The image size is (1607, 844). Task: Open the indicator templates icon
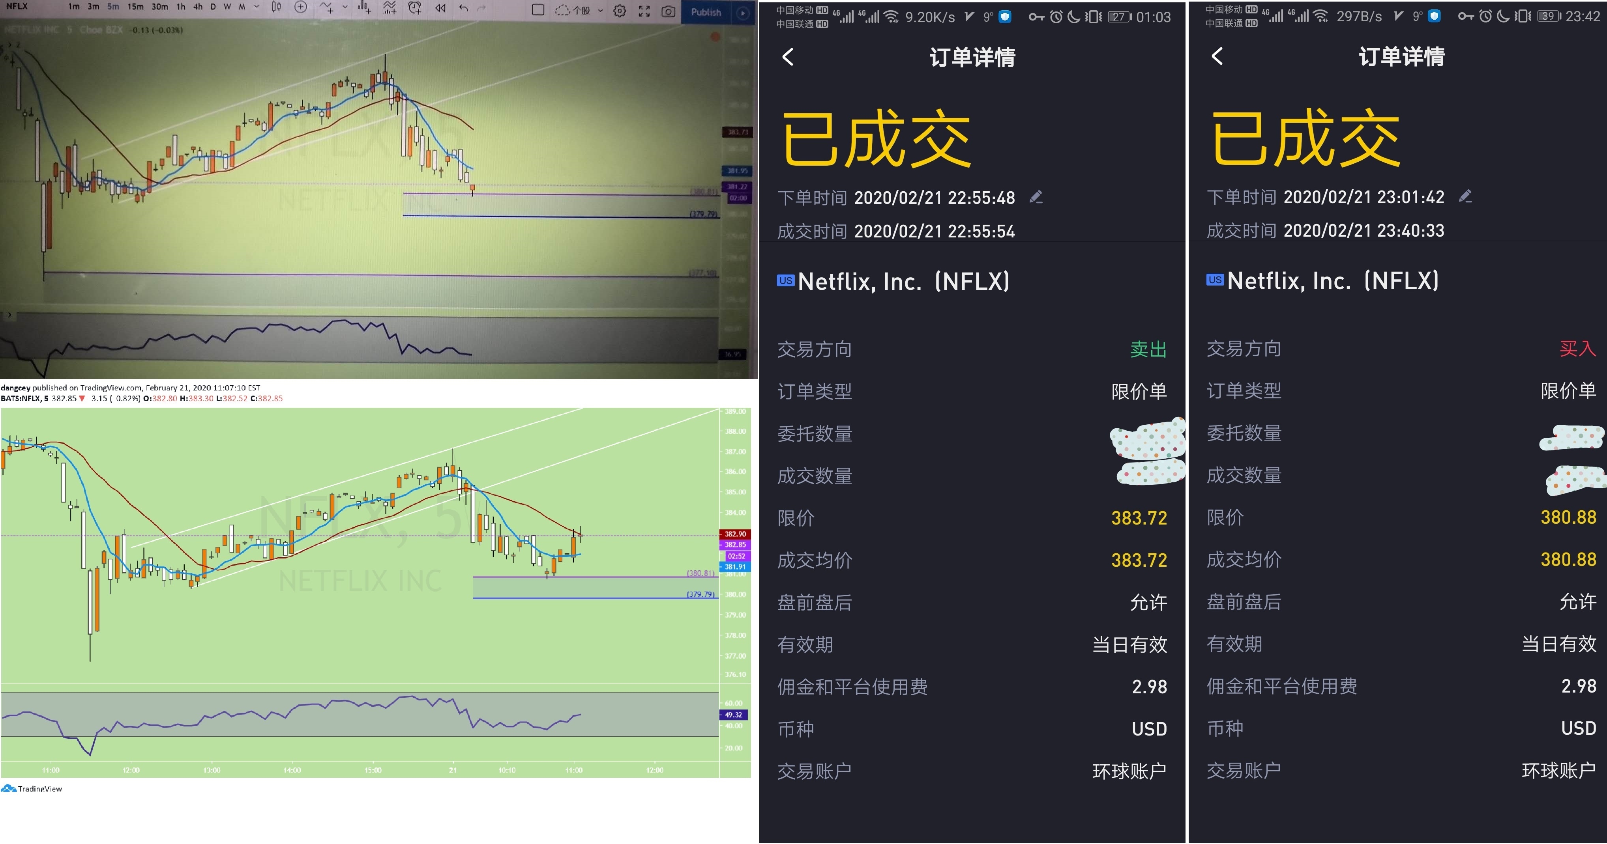[390, 7]
